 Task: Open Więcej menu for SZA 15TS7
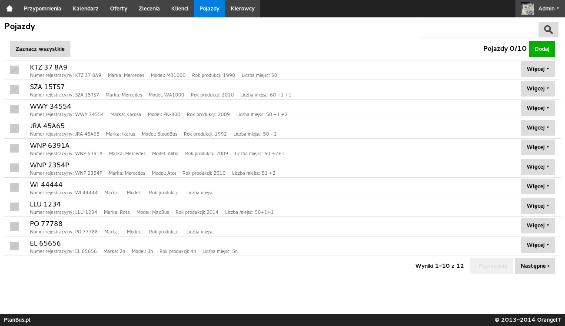point(538,89)
